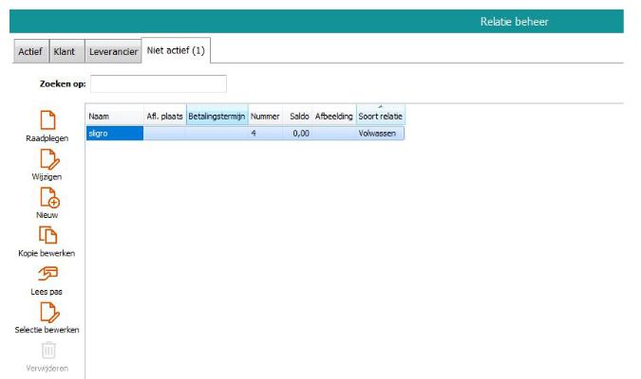Toggle sort on Soort relatie column
641x379 pixels.
(380, 116)
